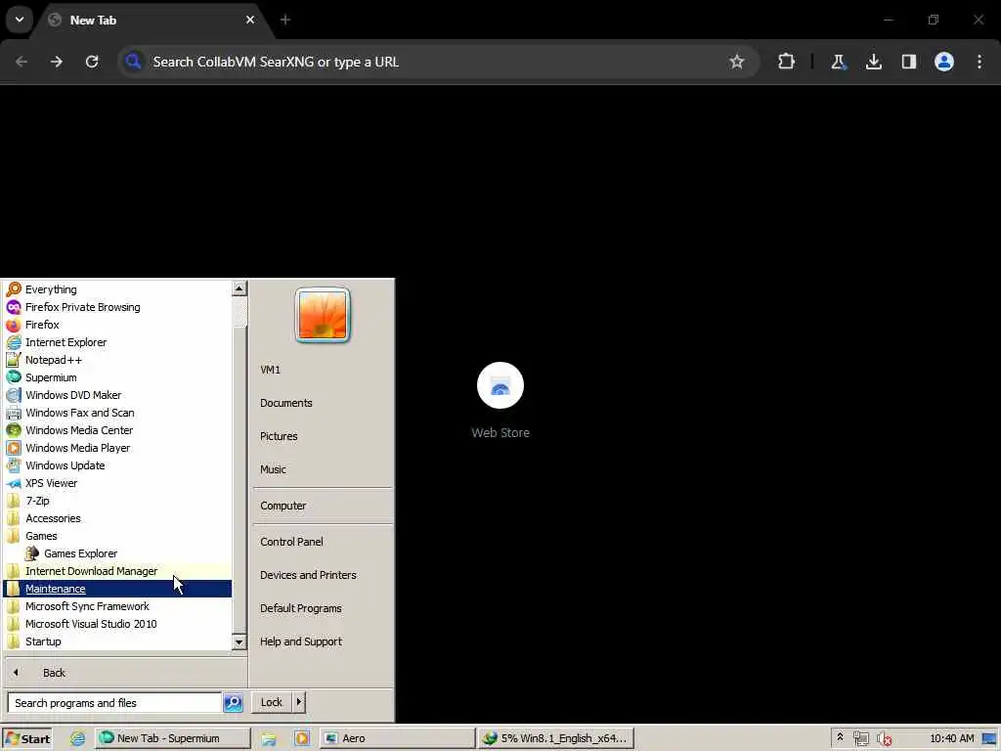Show hidden system tray icons
Screen dimensions: 1001x751
840,737
